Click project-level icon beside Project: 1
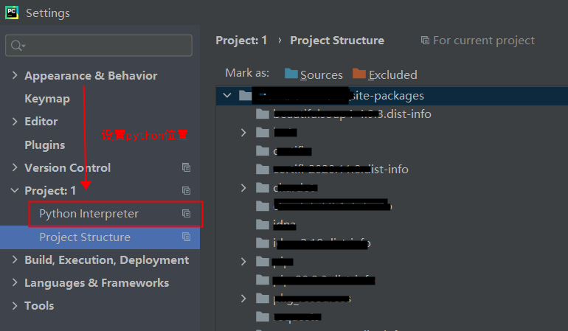568x331 pixels. click(x=186, y=190)
